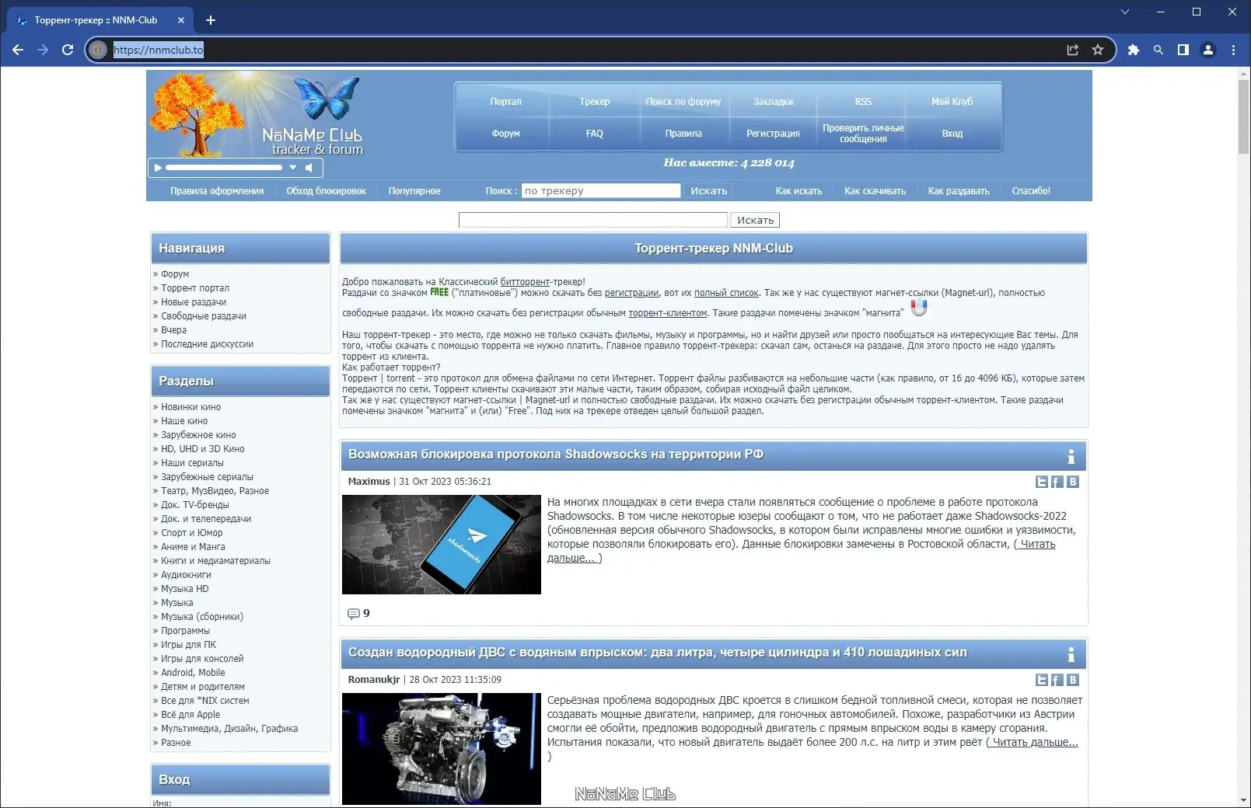Screen dimensions: 1251x808
Task: Share hydrogen engine article on Twitter
Action: pyautogui.click(x=1042, y=680)
